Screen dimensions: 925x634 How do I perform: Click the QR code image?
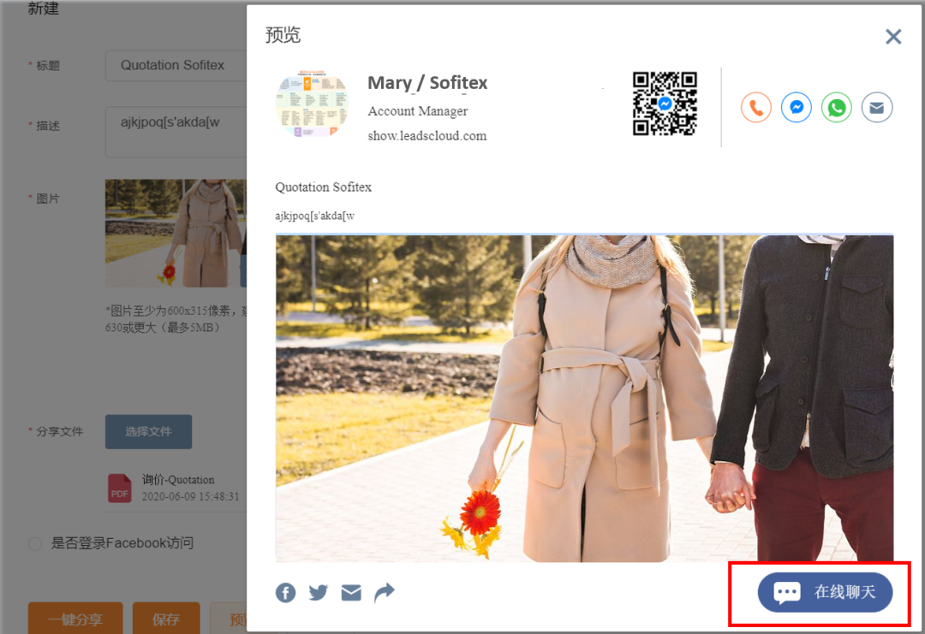coord(665,104)
